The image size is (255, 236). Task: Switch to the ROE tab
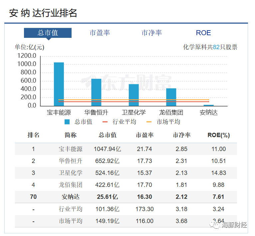coord(203,33)
